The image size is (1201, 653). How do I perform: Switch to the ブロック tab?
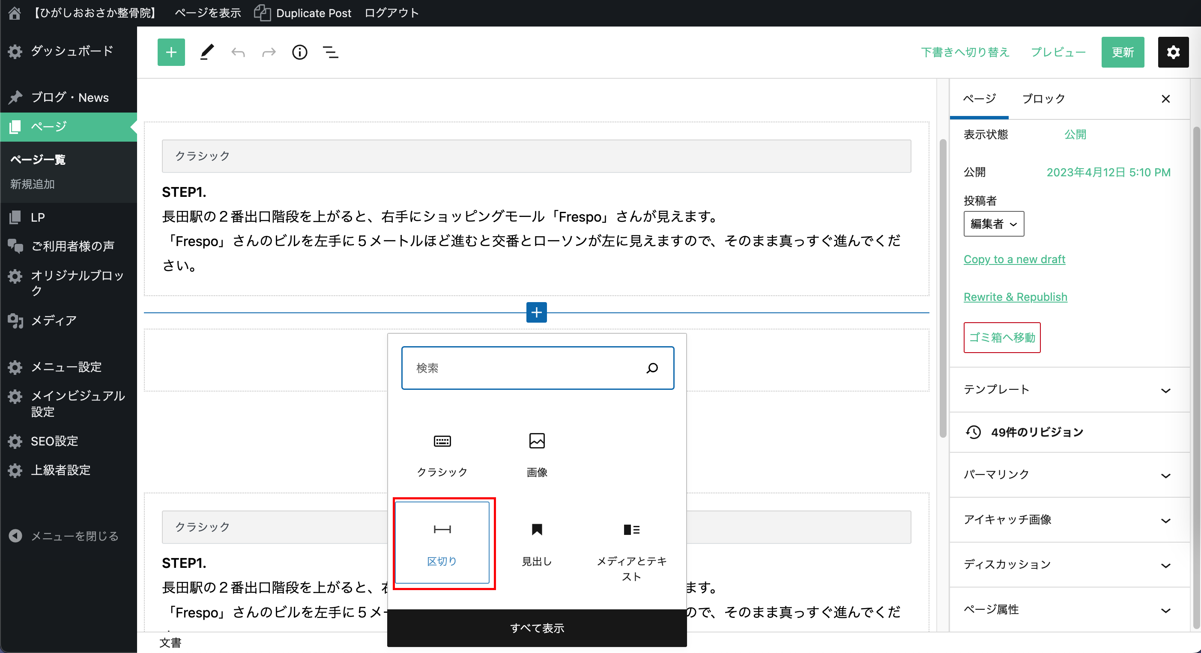[x=1043, y=99]
